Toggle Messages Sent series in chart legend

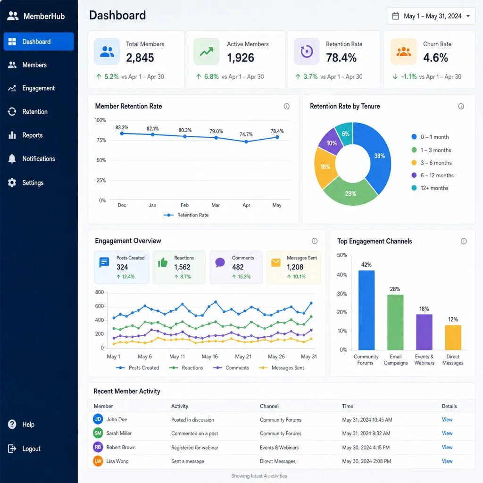282,368
